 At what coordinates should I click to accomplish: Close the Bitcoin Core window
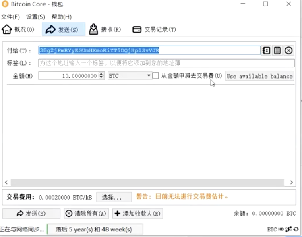(289, 4)
